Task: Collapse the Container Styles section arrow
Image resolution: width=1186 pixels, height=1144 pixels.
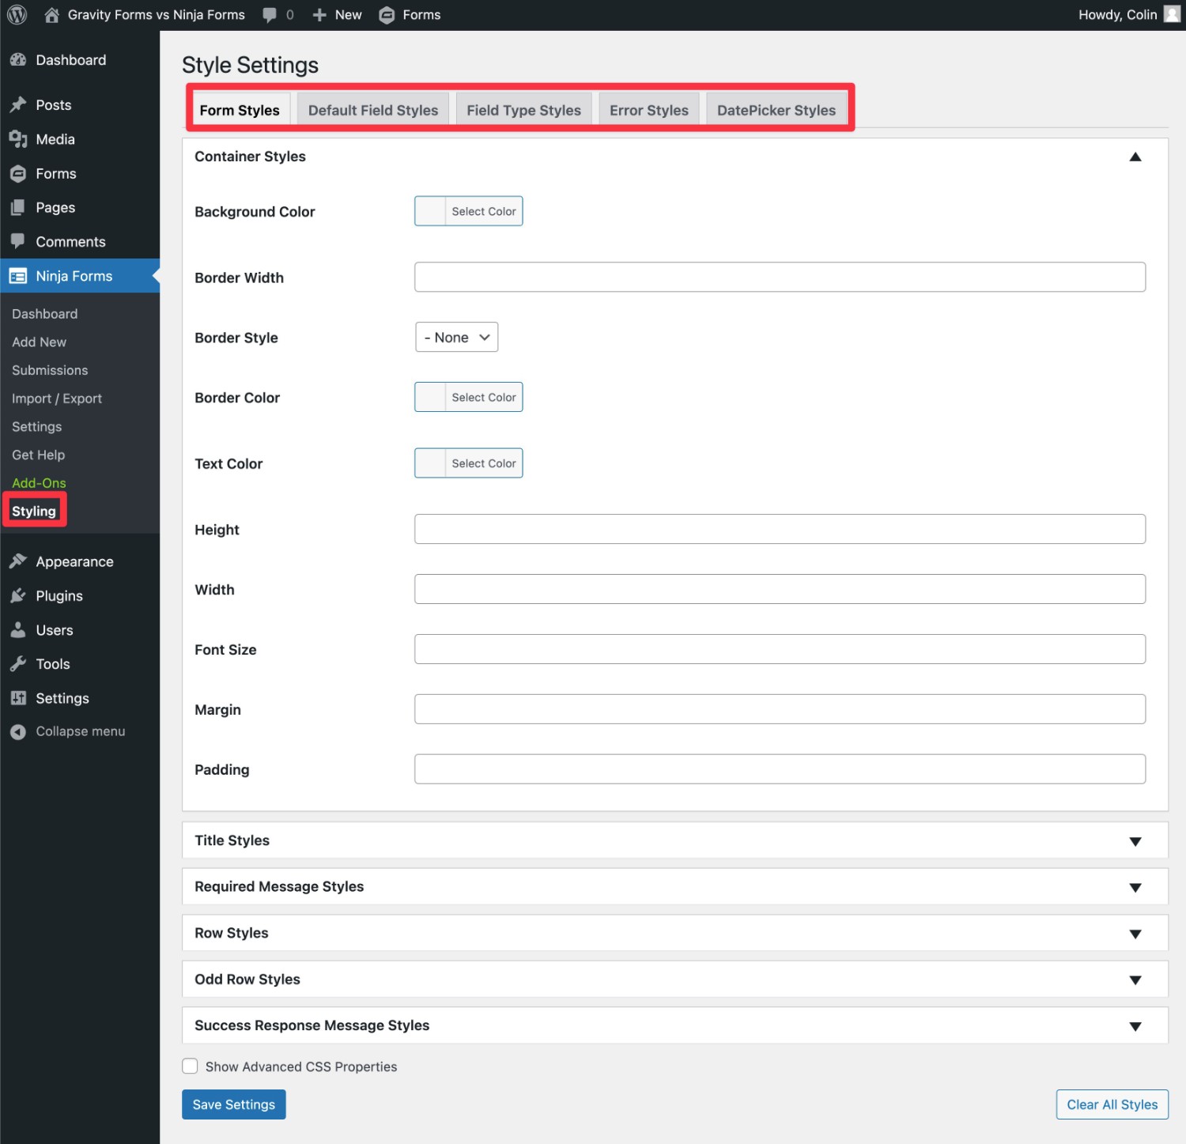Action: (1135, 157)
